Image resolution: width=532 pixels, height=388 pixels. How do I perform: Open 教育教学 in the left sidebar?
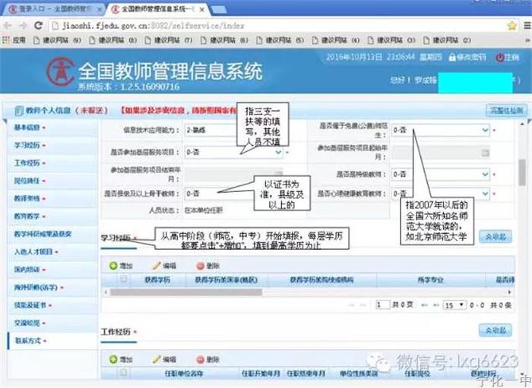coord(52,216)
